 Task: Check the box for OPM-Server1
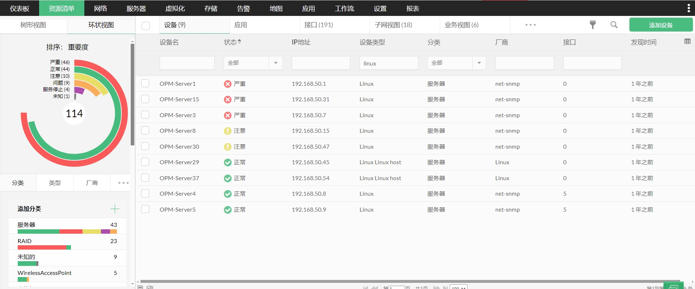[145, 84]
